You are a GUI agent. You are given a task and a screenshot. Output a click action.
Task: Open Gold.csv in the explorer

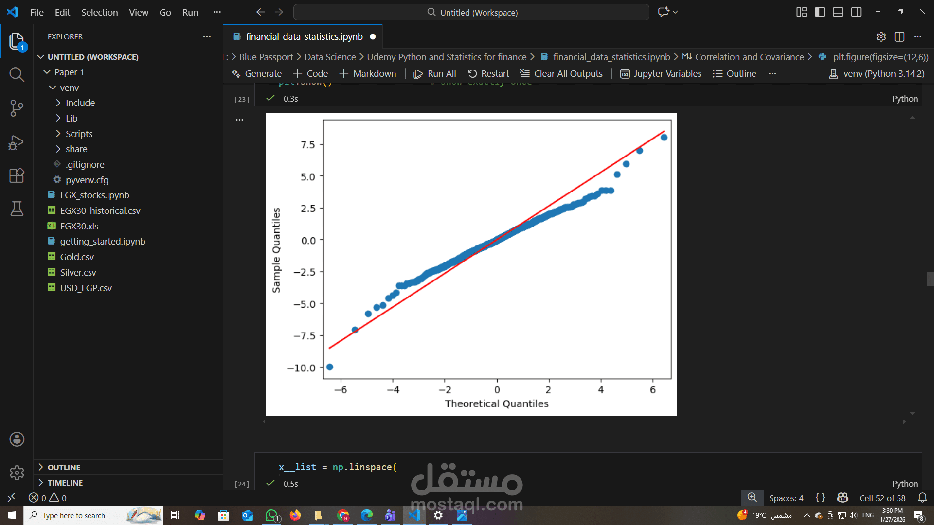pyautogui.click(x=77, y=257)
